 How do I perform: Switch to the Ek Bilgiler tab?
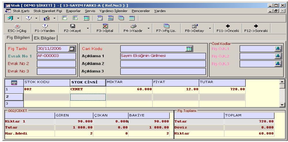click(x=45, y=38)
